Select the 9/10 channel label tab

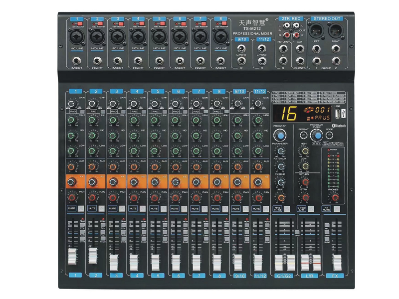tap(239, 92)
